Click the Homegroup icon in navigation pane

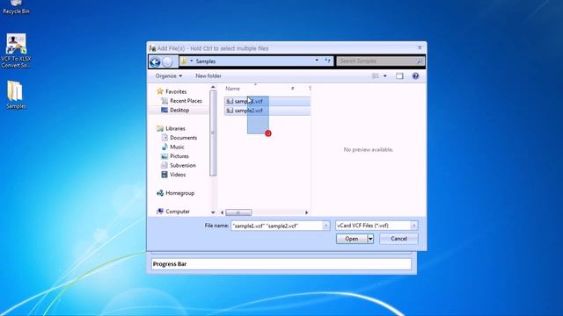(x=160, y=193)
